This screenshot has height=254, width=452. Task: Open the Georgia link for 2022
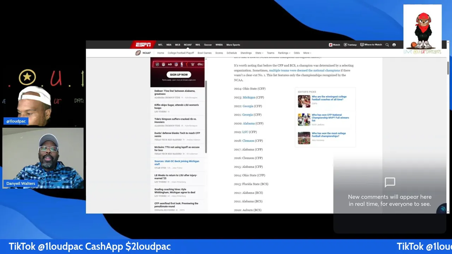coord(248,106)
